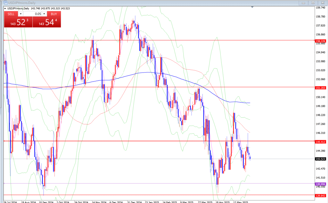Close the USDJPYmicro chart window
Viewport: 328px width, 203px height.
(323, 3)
